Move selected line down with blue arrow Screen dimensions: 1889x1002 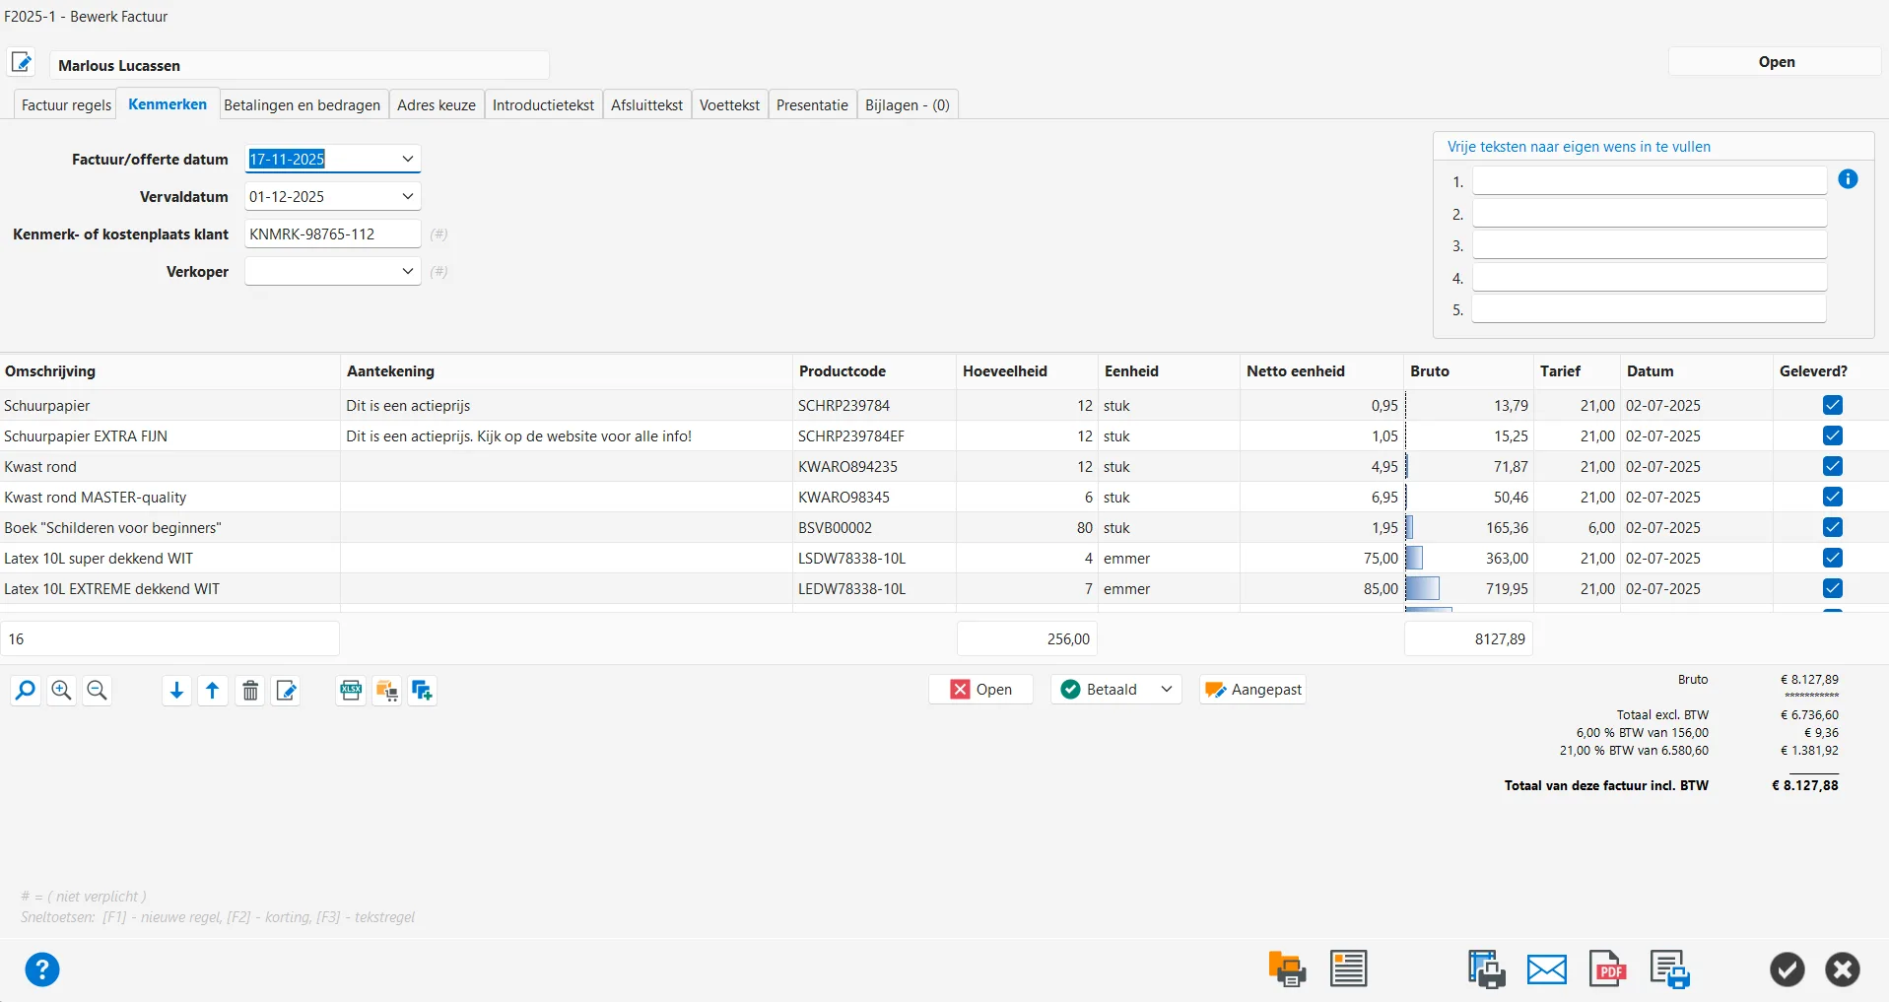[x=176, y=690]
